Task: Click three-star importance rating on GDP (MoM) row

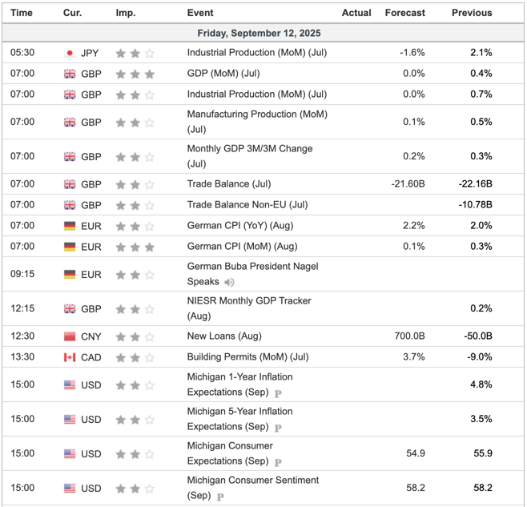Action: tap(135, 74)
